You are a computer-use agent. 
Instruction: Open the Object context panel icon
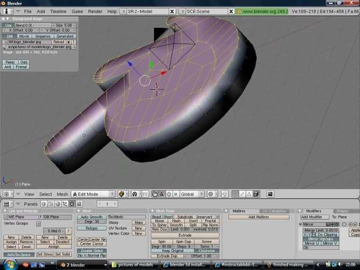click(65, 204)
